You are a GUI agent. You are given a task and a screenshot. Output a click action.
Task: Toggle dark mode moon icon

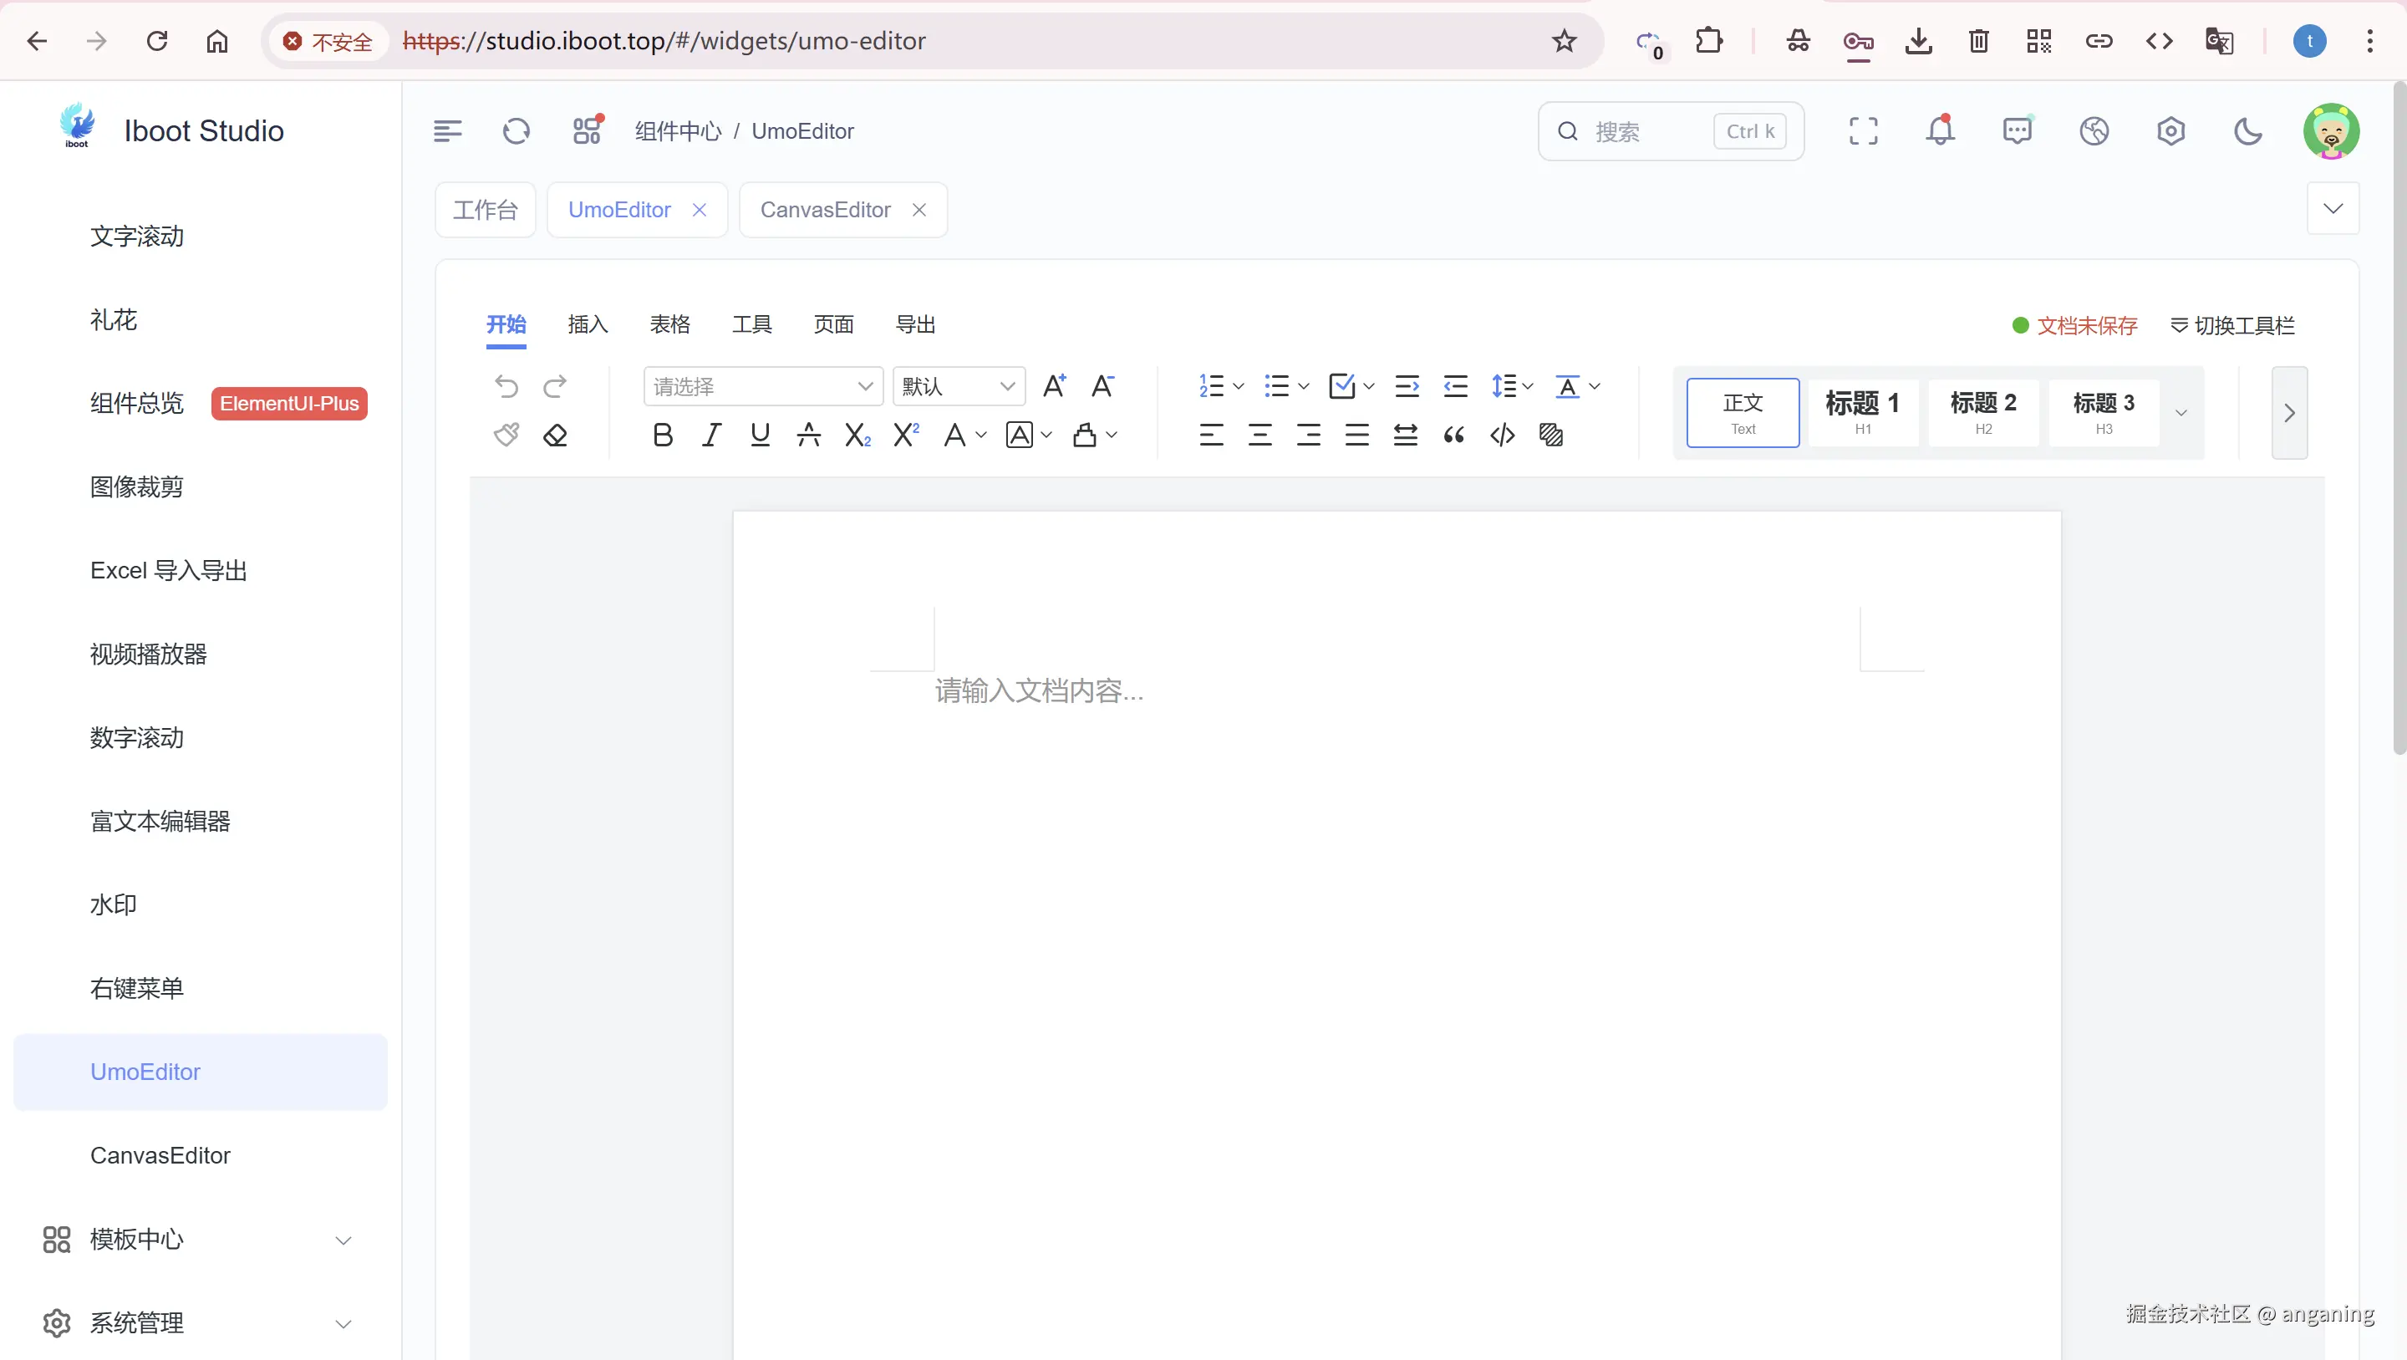click(x=2247, y=132)
